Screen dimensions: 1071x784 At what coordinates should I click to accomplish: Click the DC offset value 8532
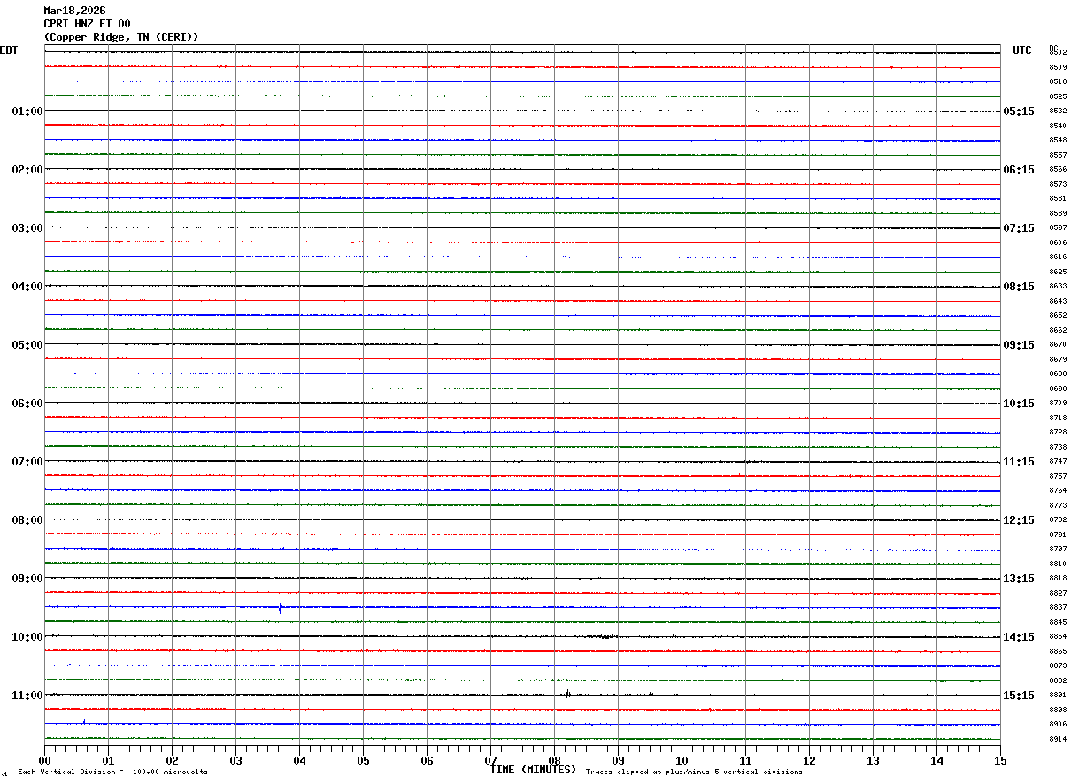coord(1058,111)
